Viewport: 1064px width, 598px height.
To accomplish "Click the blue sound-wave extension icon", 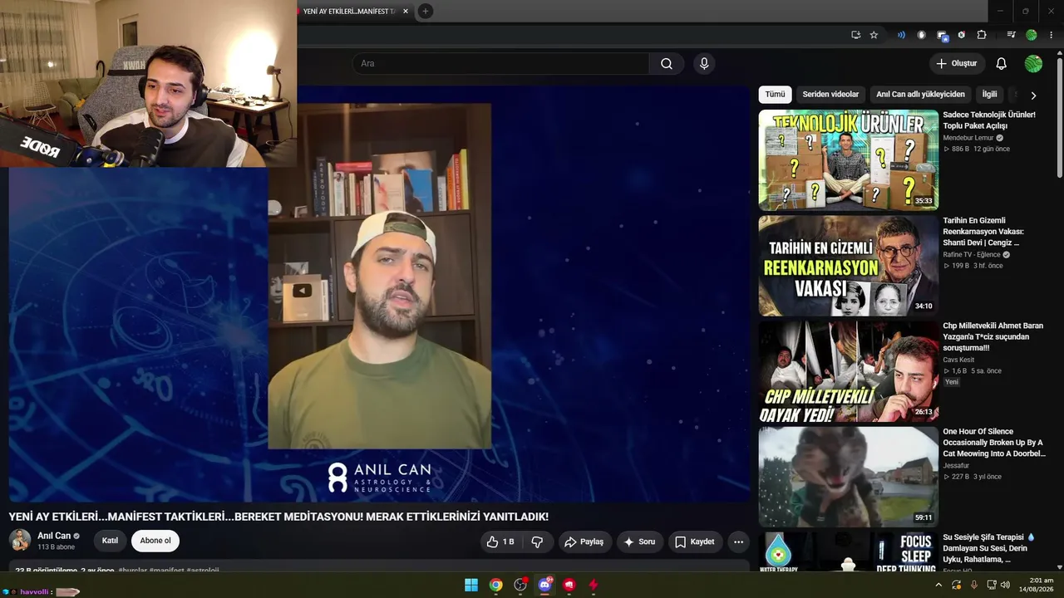I will tap(901, 35).
